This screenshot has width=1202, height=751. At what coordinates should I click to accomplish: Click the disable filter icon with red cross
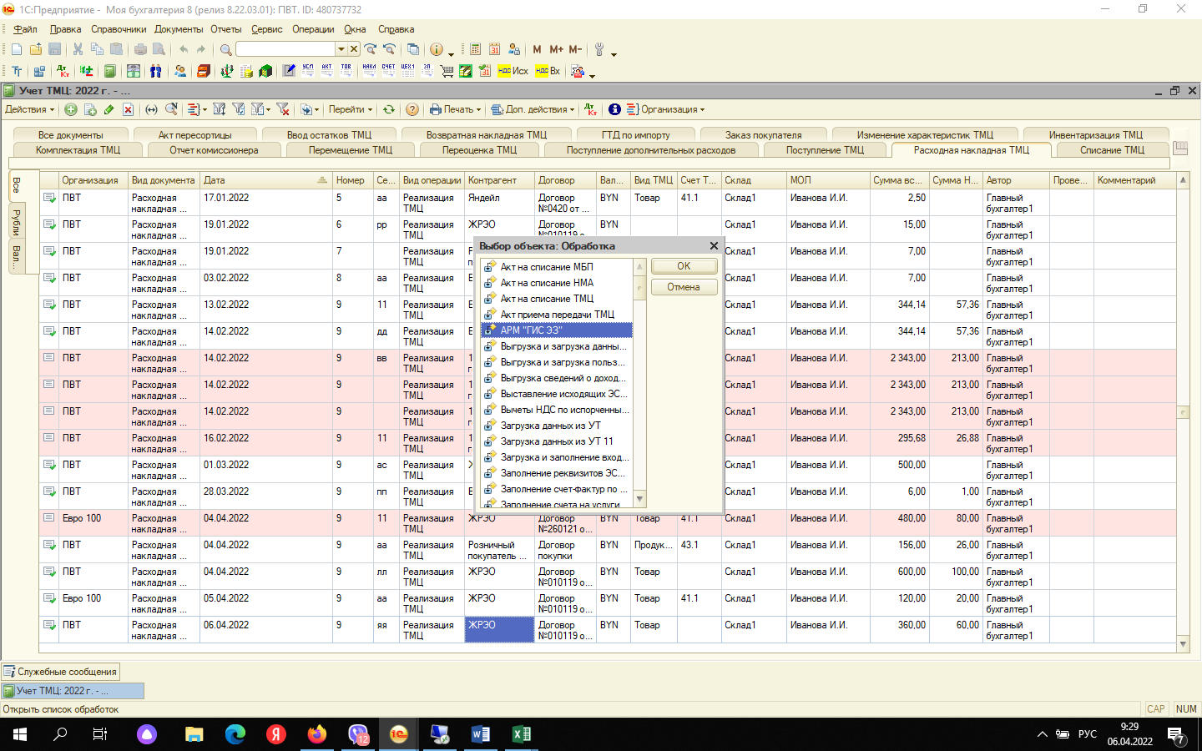pyautogui.click(x=283, y=109)
